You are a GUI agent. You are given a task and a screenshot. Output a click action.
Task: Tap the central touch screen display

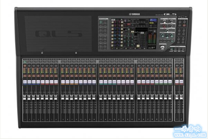click(134, 34)
